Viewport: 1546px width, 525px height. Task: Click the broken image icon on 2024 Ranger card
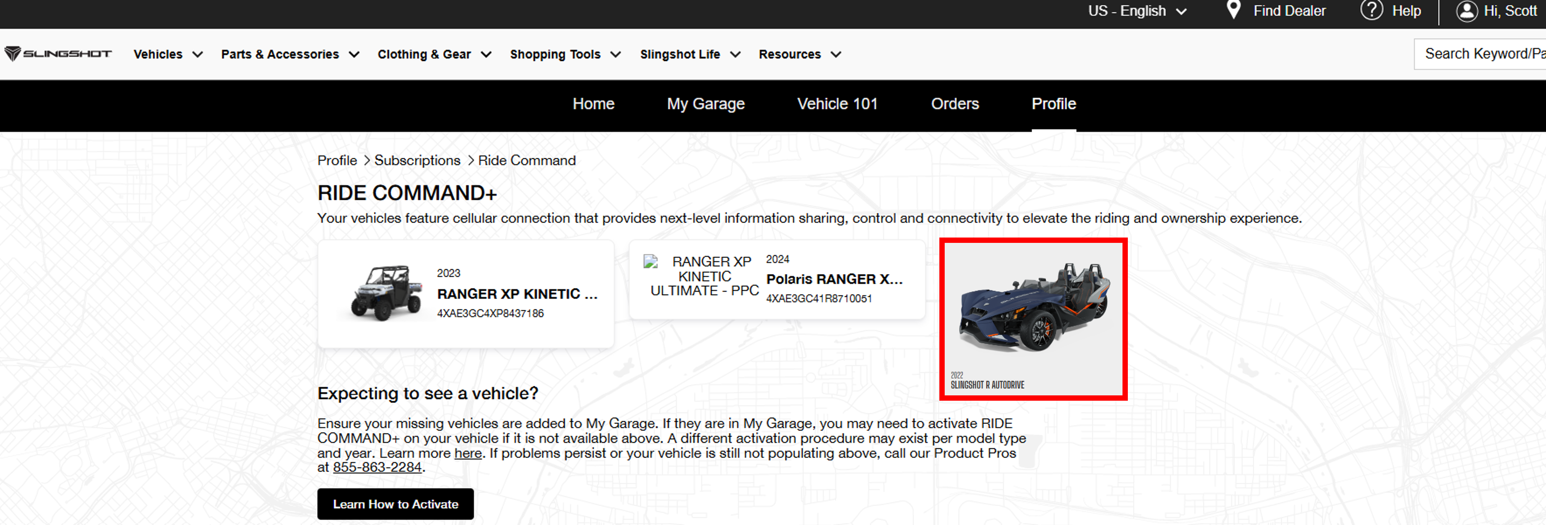click(651, 262)
